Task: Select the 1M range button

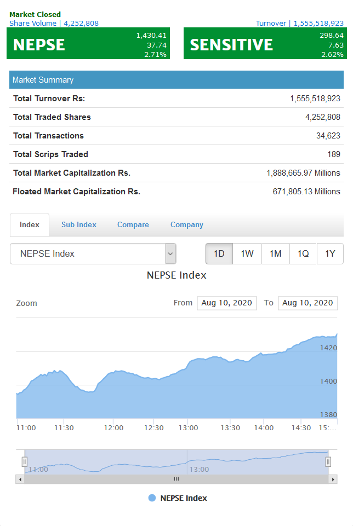Action: [x=275, y=253]
